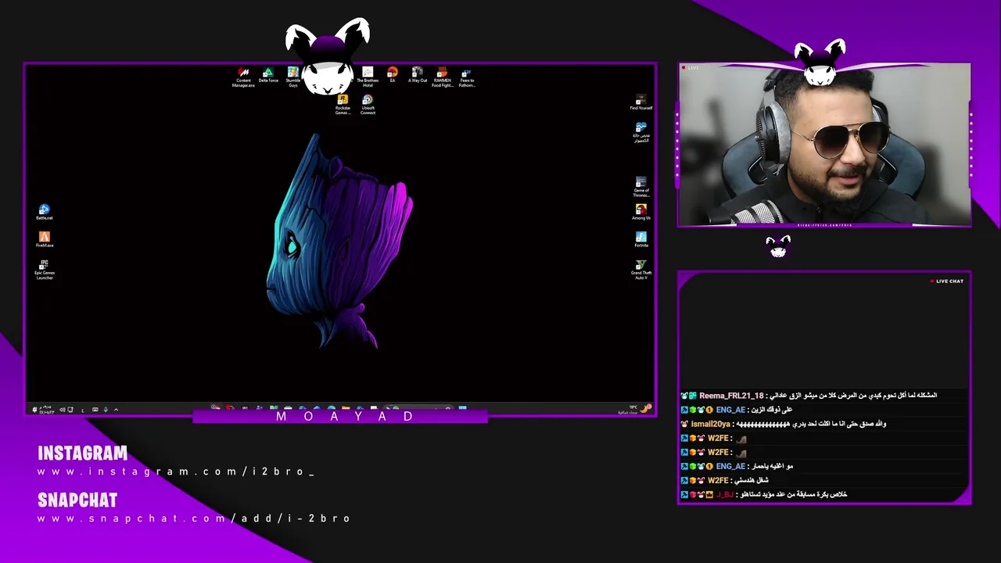Launch the Delta Force desktop shortcut

(268, 76)
